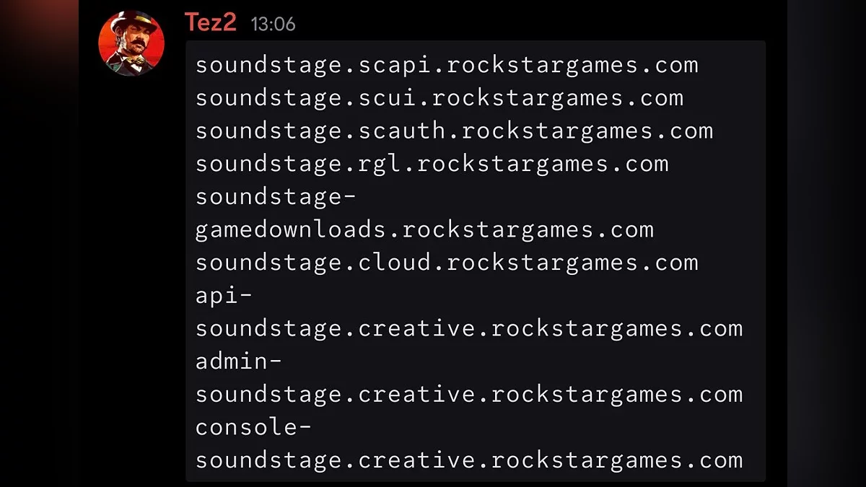866x487 pixels.
Task: Click the word "gamedownloads" in the code block
Action: (291, 230)
